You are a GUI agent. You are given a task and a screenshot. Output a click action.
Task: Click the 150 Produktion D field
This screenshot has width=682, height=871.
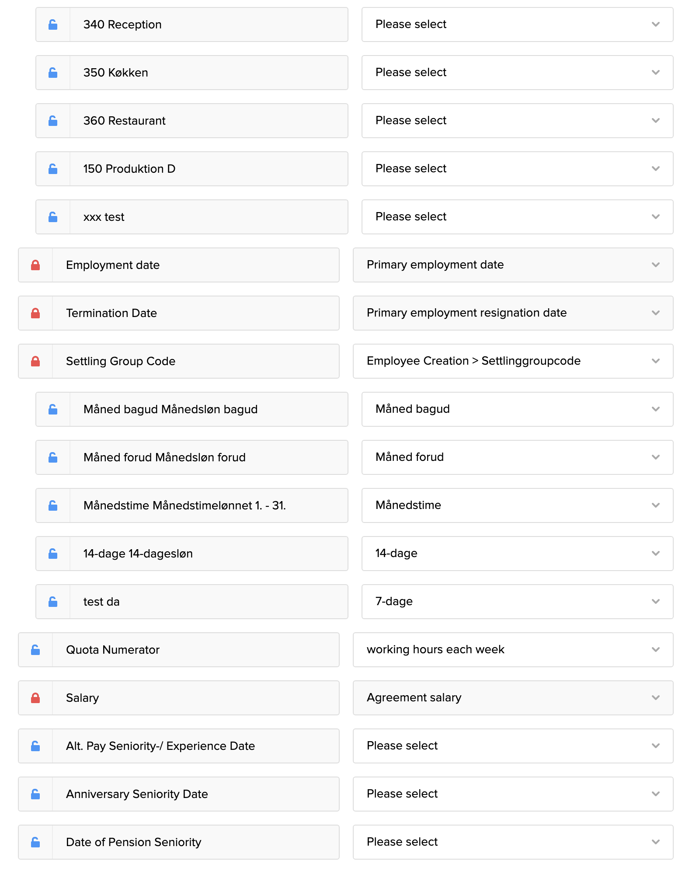(209, 169)
